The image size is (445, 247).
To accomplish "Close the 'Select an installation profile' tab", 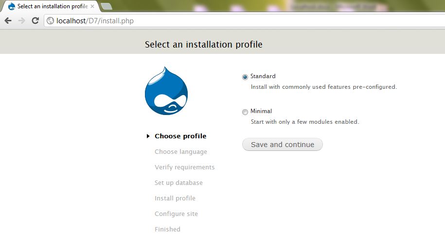I will (x=92, y=6).
